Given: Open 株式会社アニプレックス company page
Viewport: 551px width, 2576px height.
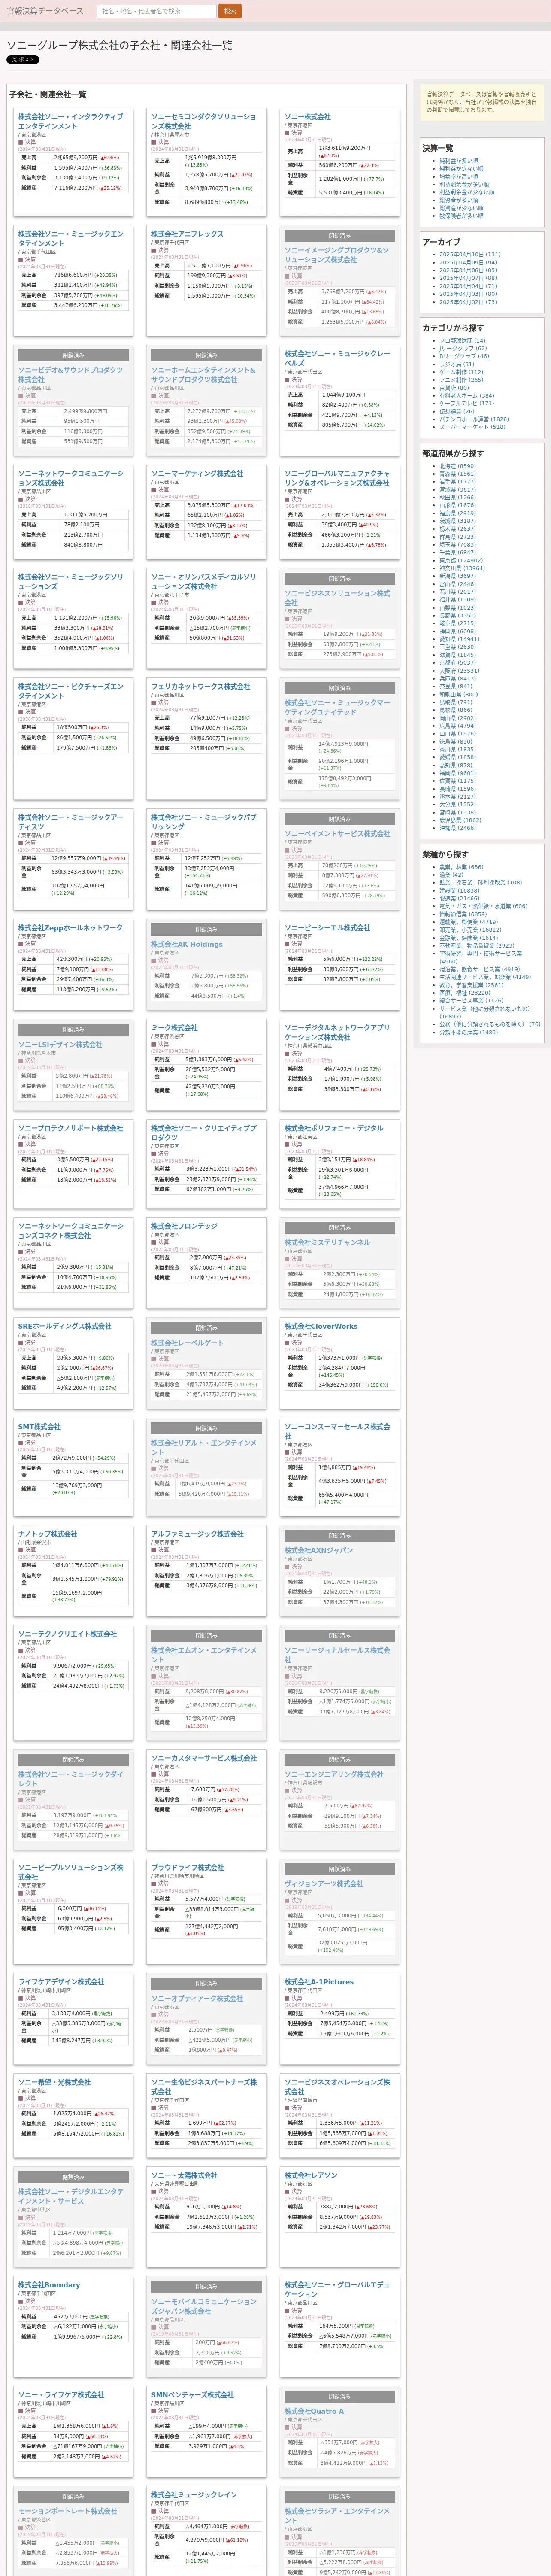Looking at the screenshot, I should click(x=187, y=234).
